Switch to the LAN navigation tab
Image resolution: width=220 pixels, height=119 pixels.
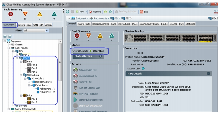pos(29,25)
